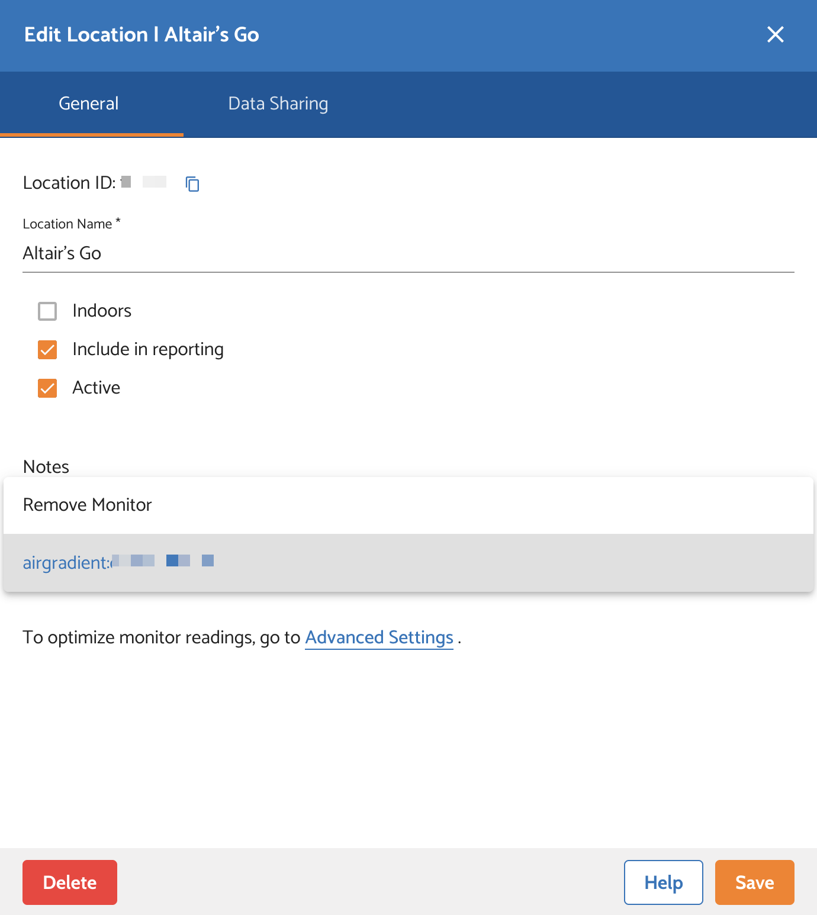Enable the Indoors checkbox

point(47,311)
